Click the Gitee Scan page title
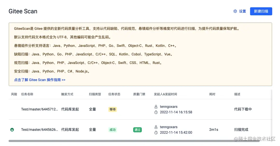 point(23,11)
